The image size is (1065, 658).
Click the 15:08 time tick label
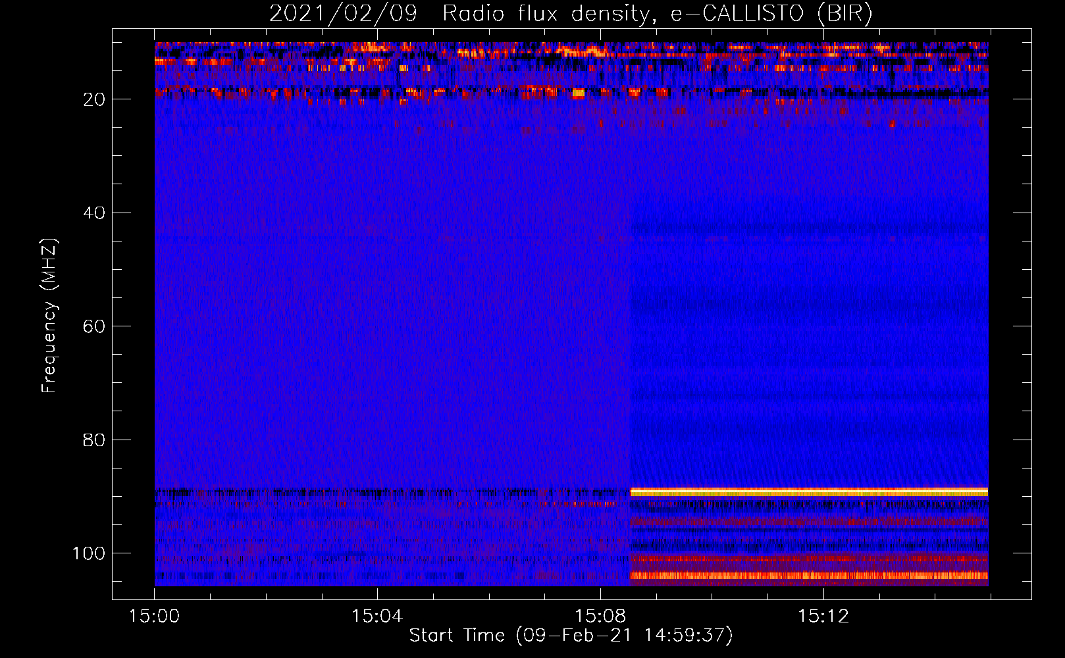(600, 616)
